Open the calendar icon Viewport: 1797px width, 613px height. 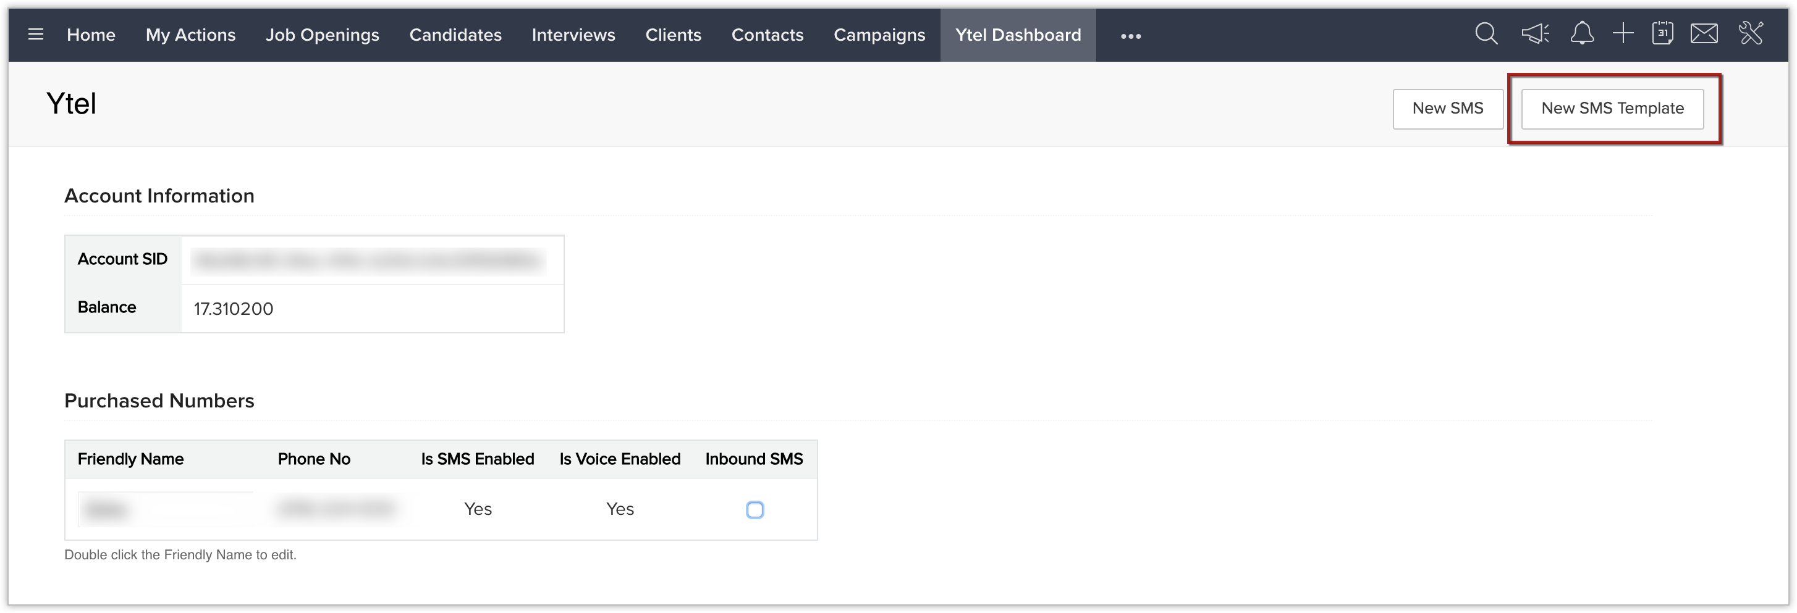(1662, 33)
